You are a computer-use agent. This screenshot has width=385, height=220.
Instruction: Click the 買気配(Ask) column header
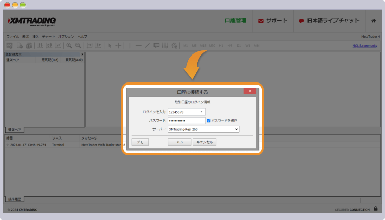click(74, 60)
